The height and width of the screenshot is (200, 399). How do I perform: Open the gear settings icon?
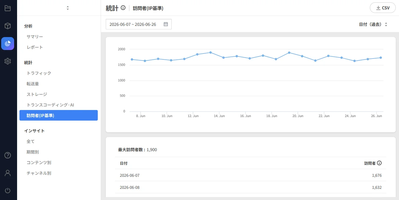(x=8, y=61)
